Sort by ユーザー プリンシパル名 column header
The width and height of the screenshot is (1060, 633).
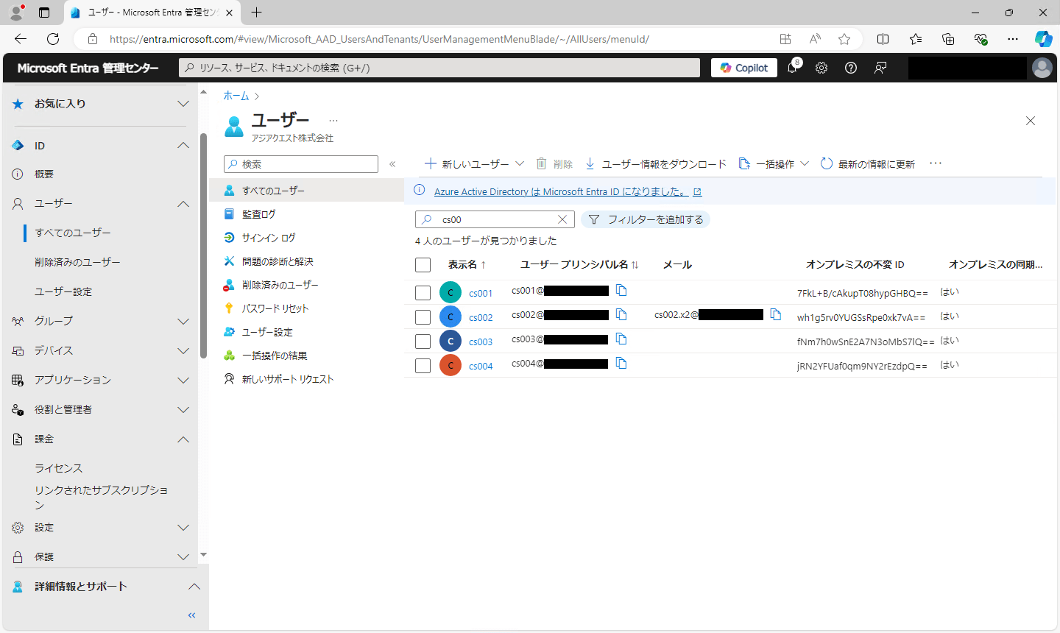579,264
